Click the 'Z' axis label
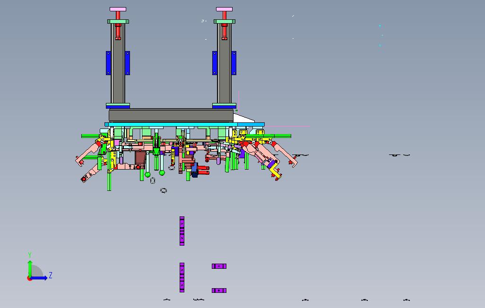 [x=51, y=275]
